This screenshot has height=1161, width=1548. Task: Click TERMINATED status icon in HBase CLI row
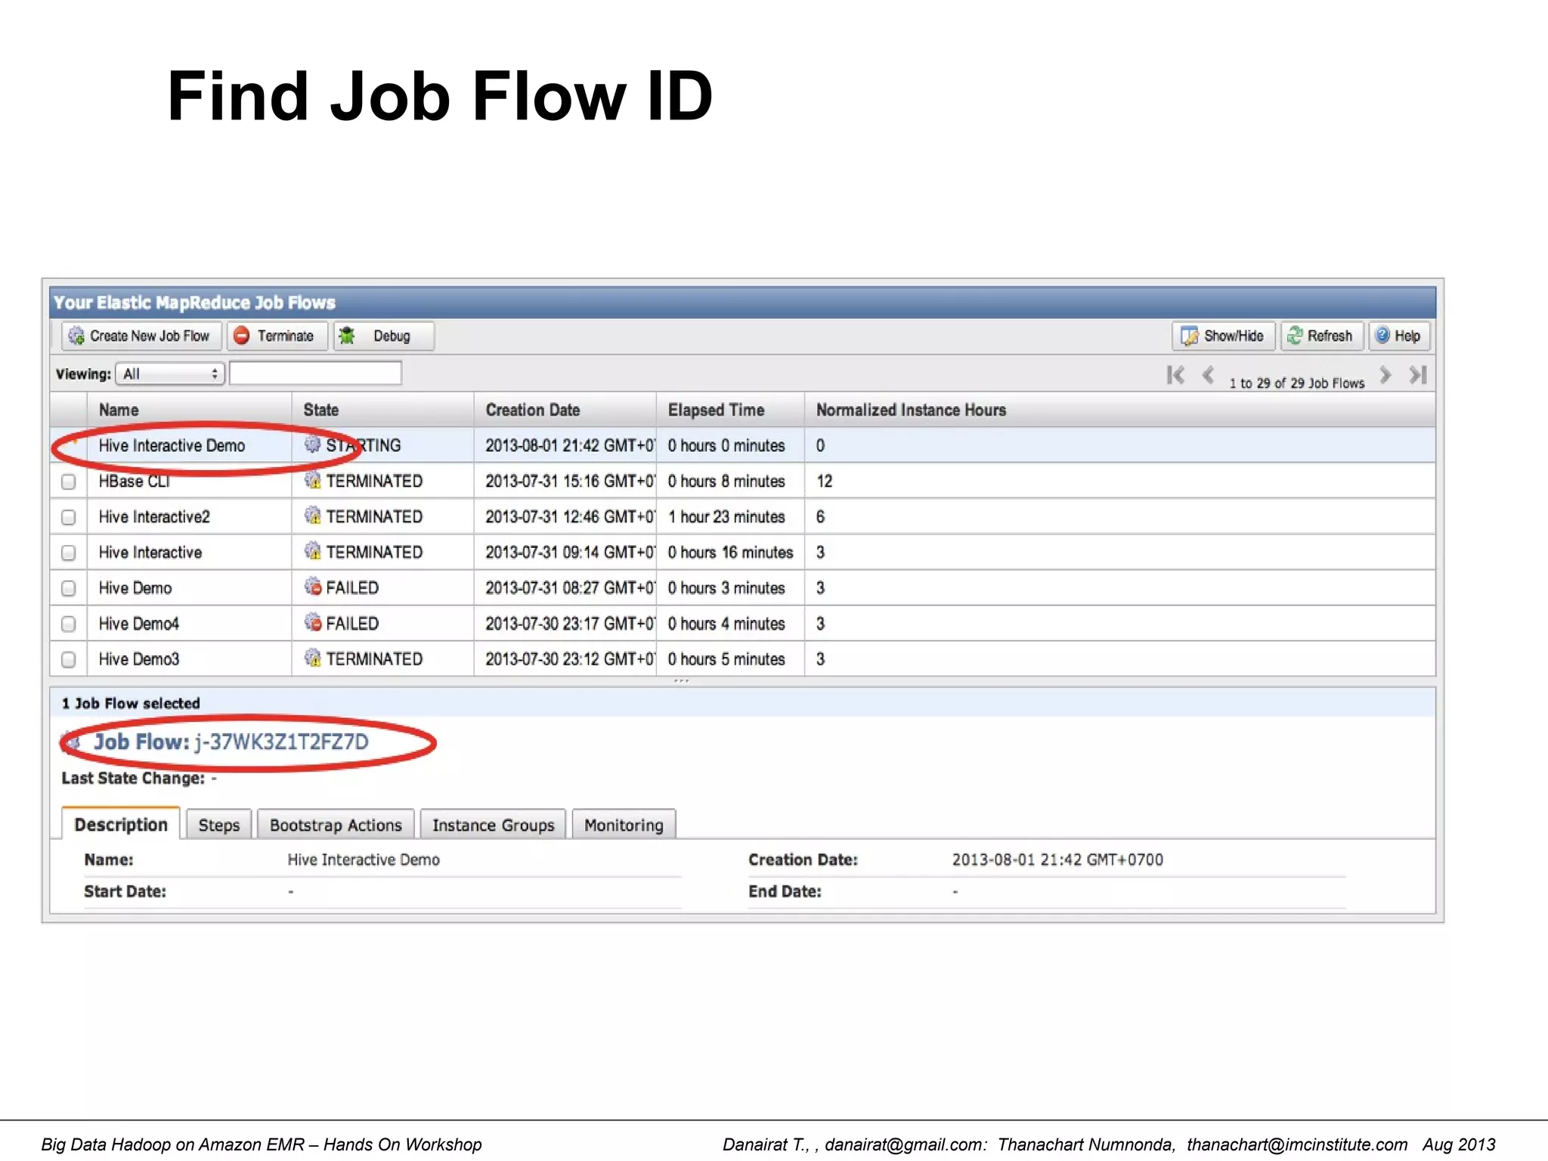[312, 480]
